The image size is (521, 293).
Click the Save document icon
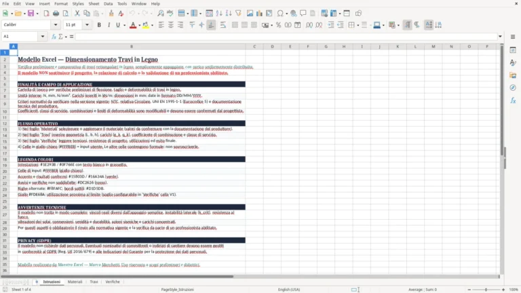(31, 14)
